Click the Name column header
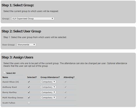 coord(5,77)
